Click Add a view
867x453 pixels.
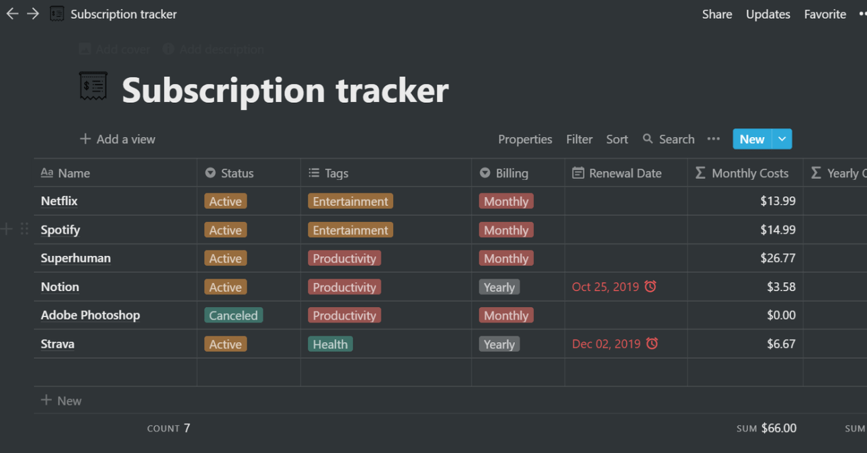click(118, 139)
